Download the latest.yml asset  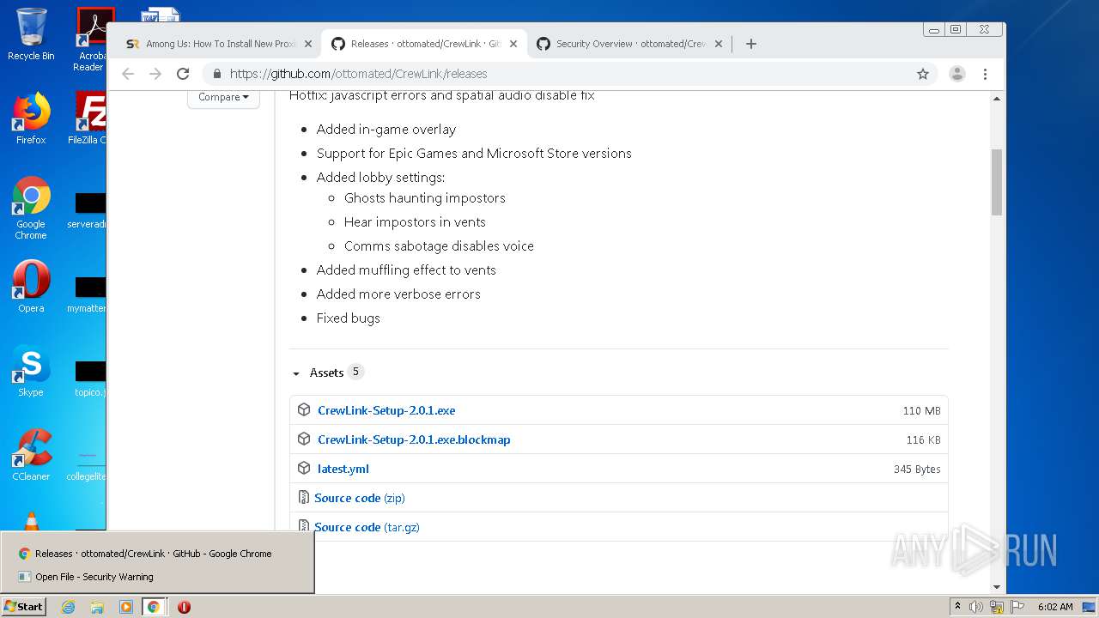(x=343, y=469)
